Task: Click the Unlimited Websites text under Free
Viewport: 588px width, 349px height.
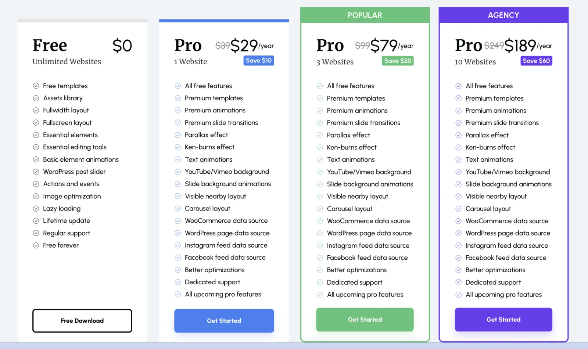Action: 67,61
